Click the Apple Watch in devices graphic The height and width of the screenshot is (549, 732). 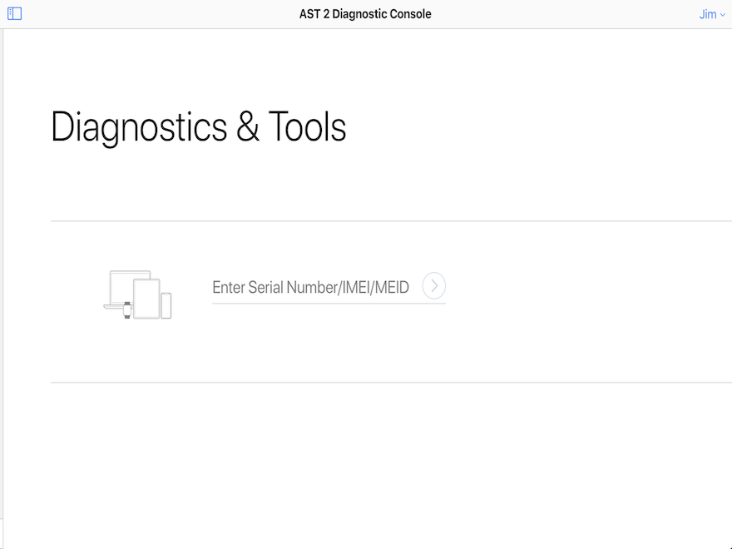pos(127,309)
